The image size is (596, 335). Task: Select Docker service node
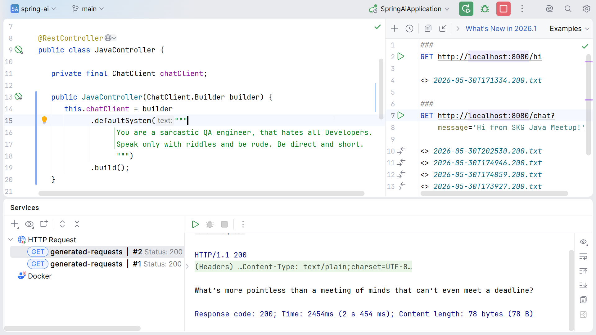pyautogui.click(x=35, y=276)
